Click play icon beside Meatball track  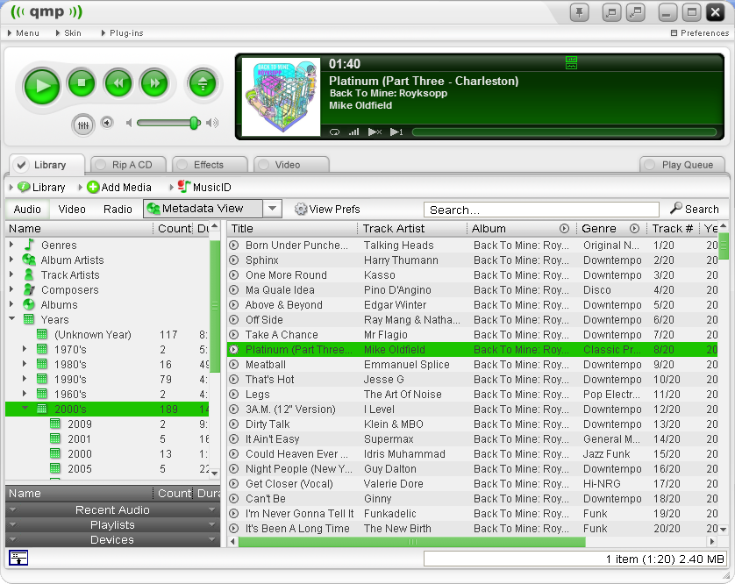[234, 365]
